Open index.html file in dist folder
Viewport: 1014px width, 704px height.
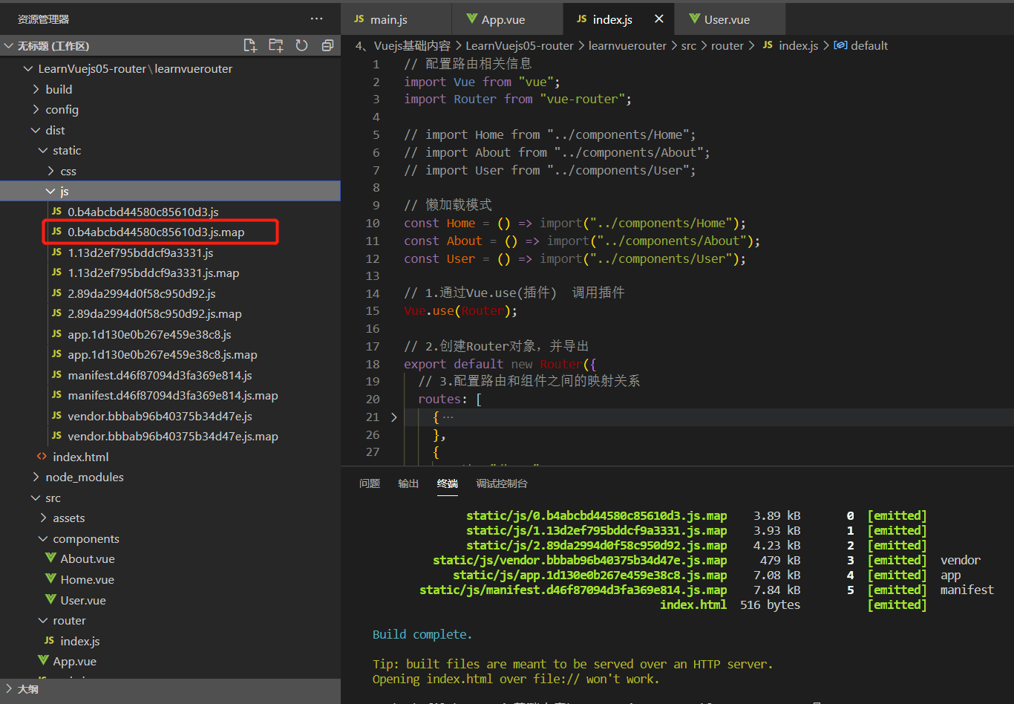pyautogui.click(x=80, y=457)
